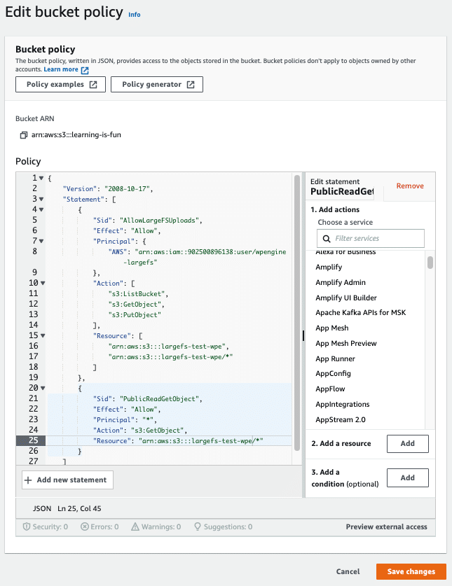The height and width of the screenshot is (586, 452).
Task: Click the Warnings triangle status icon
Action: point(139,526)
